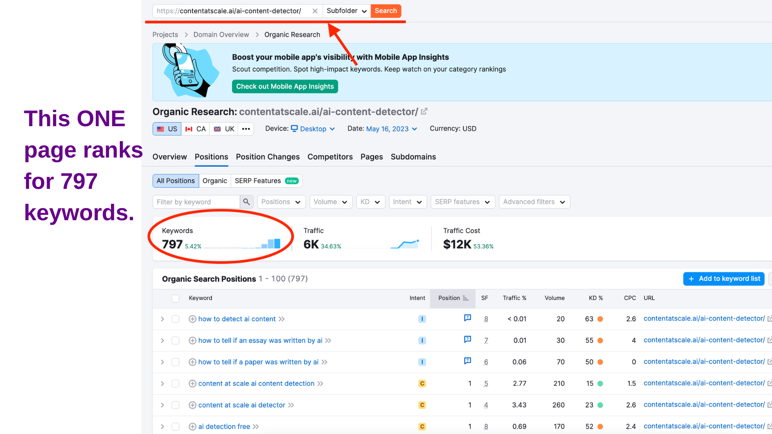Click Position column sort icon
This screenshot has width=772, height=434.
pyautogui.click(x=465, y=298)
